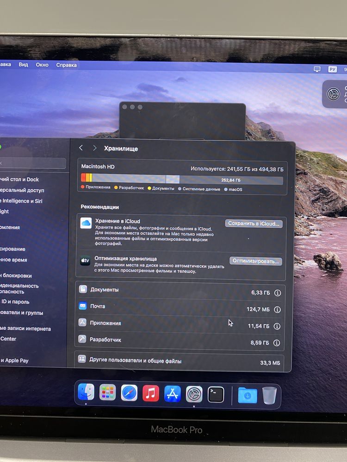The image size is (347, 462).
Task: Click the Apple TV optimization icon
Action: [x=85, y=261]
